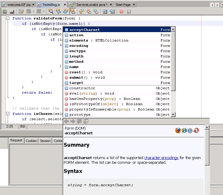Click completion list scrollbar thumb
Screen dimensions: 223x195
click(173, 61)
